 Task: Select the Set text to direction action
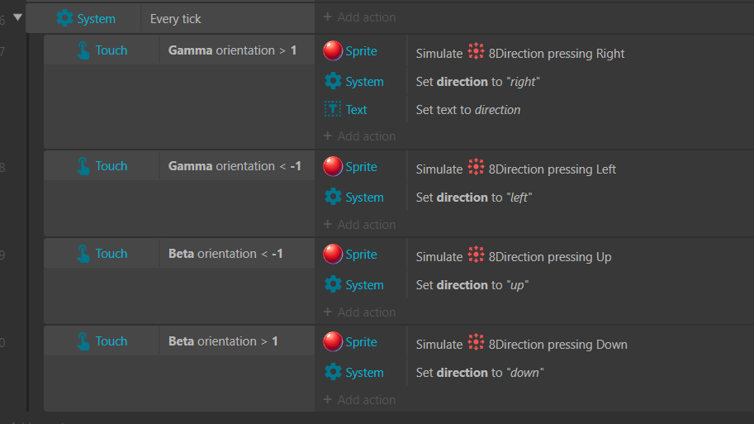tap(468, 110)
